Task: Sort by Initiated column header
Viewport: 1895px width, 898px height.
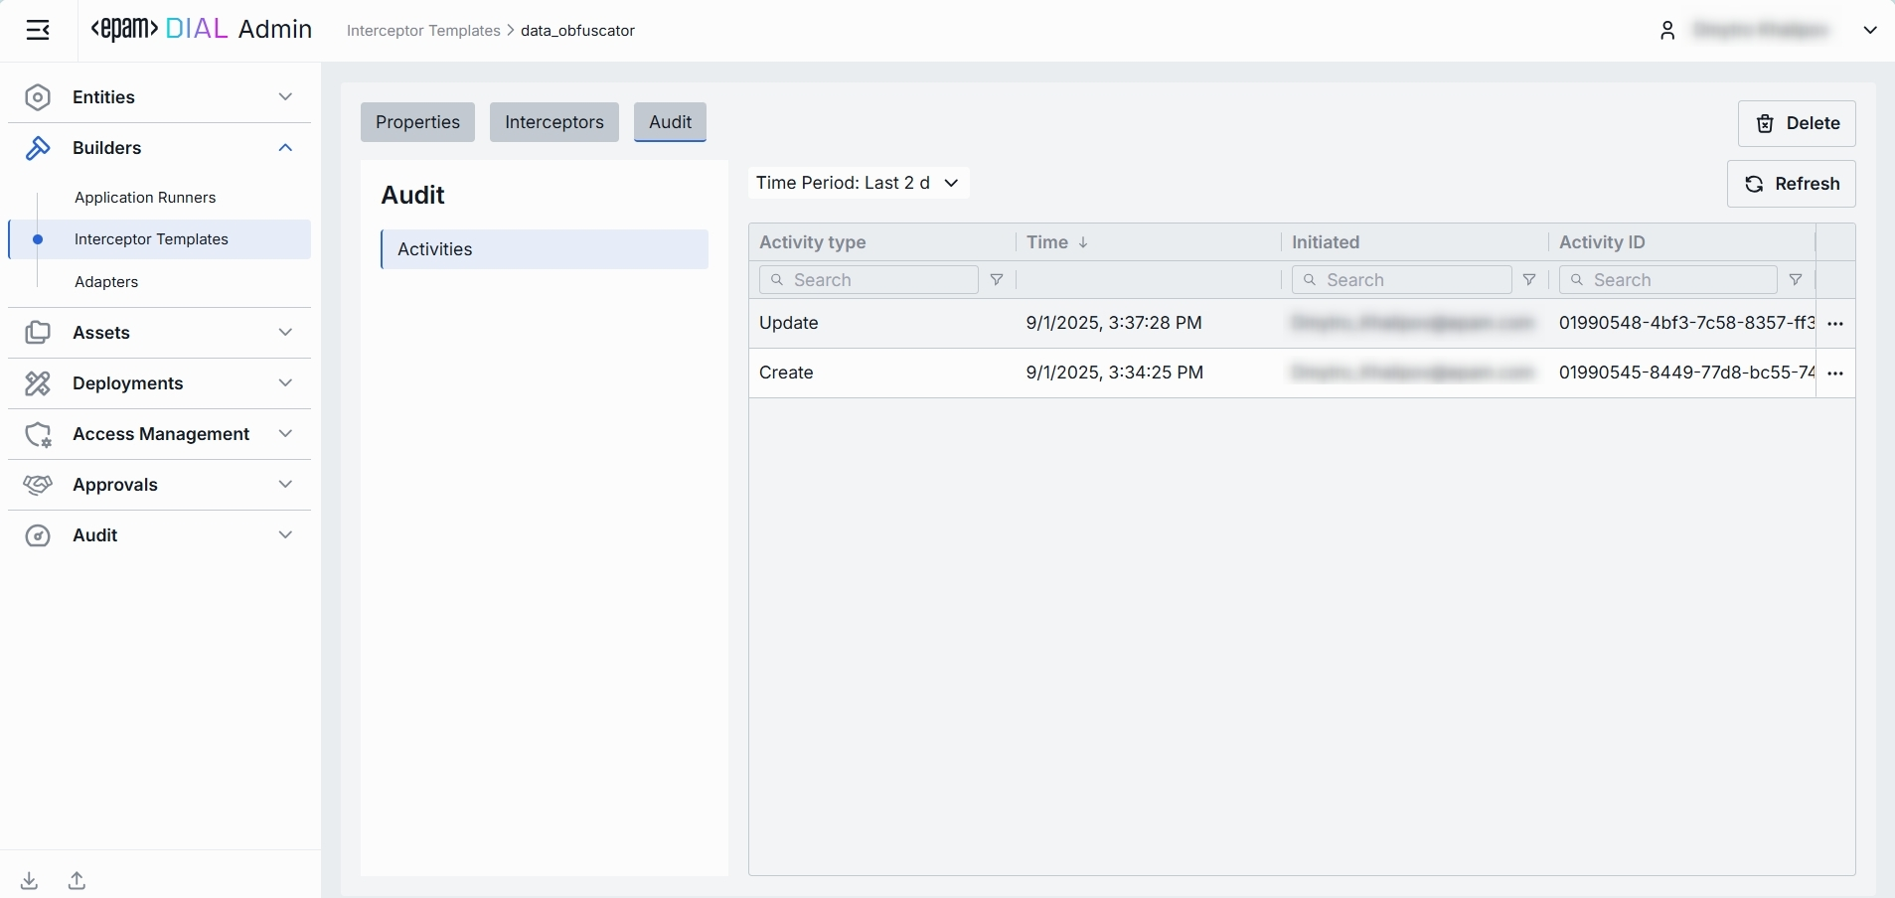Action: pos(1326,242)
